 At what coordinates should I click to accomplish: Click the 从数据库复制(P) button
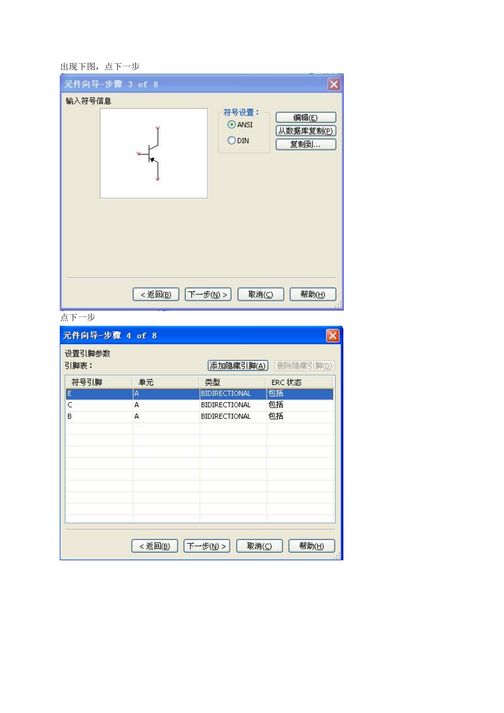(x=306, y=131)
